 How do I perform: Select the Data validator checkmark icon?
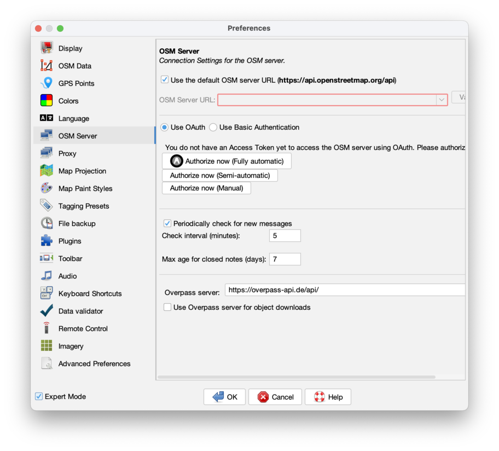click(47, 311)
